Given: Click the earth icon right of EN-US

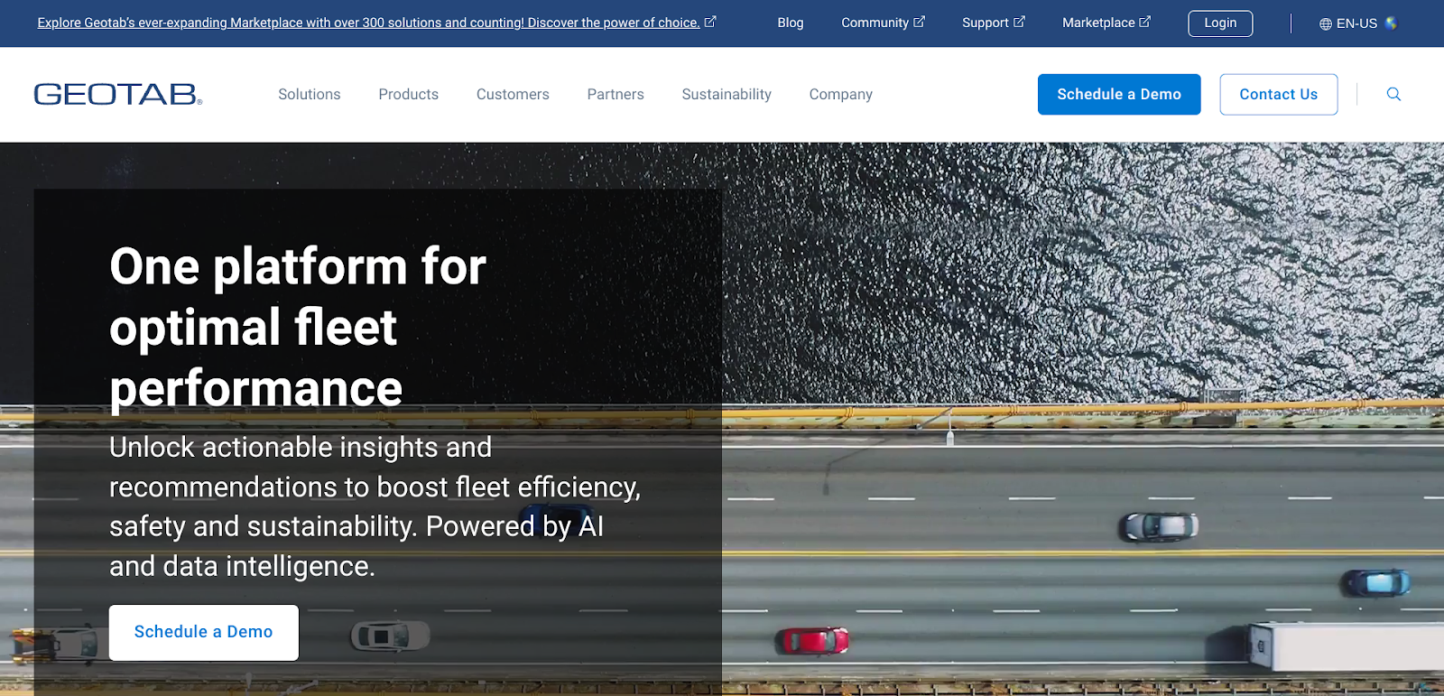Looking at the screenshot, I should pyautogui.click(x=1391, y=23).
